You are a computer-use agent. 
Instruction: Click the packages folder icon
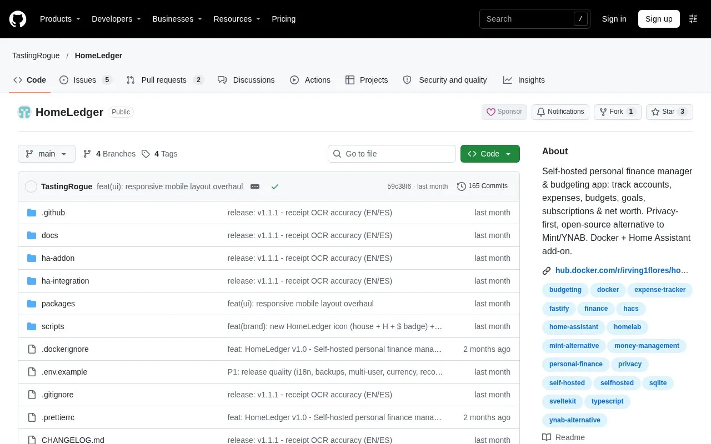pyautogui.click(x=32, y=304)
